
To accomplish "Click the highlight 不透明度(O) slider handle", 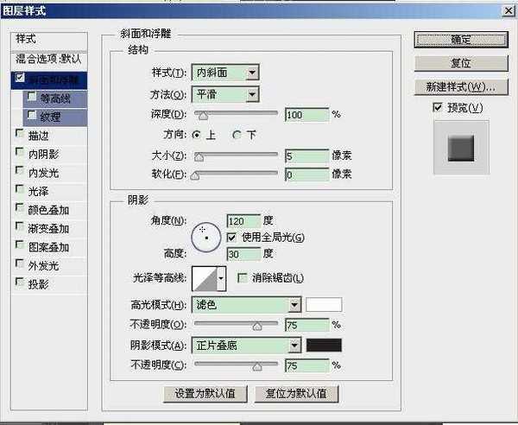I will (257, 327).
